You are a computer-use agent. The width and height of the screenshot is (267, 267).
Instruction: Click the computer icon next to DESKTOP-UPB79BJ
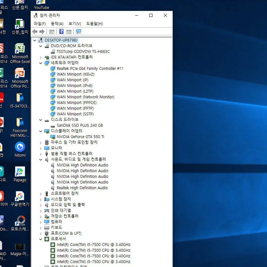click(x=41, y=40)
